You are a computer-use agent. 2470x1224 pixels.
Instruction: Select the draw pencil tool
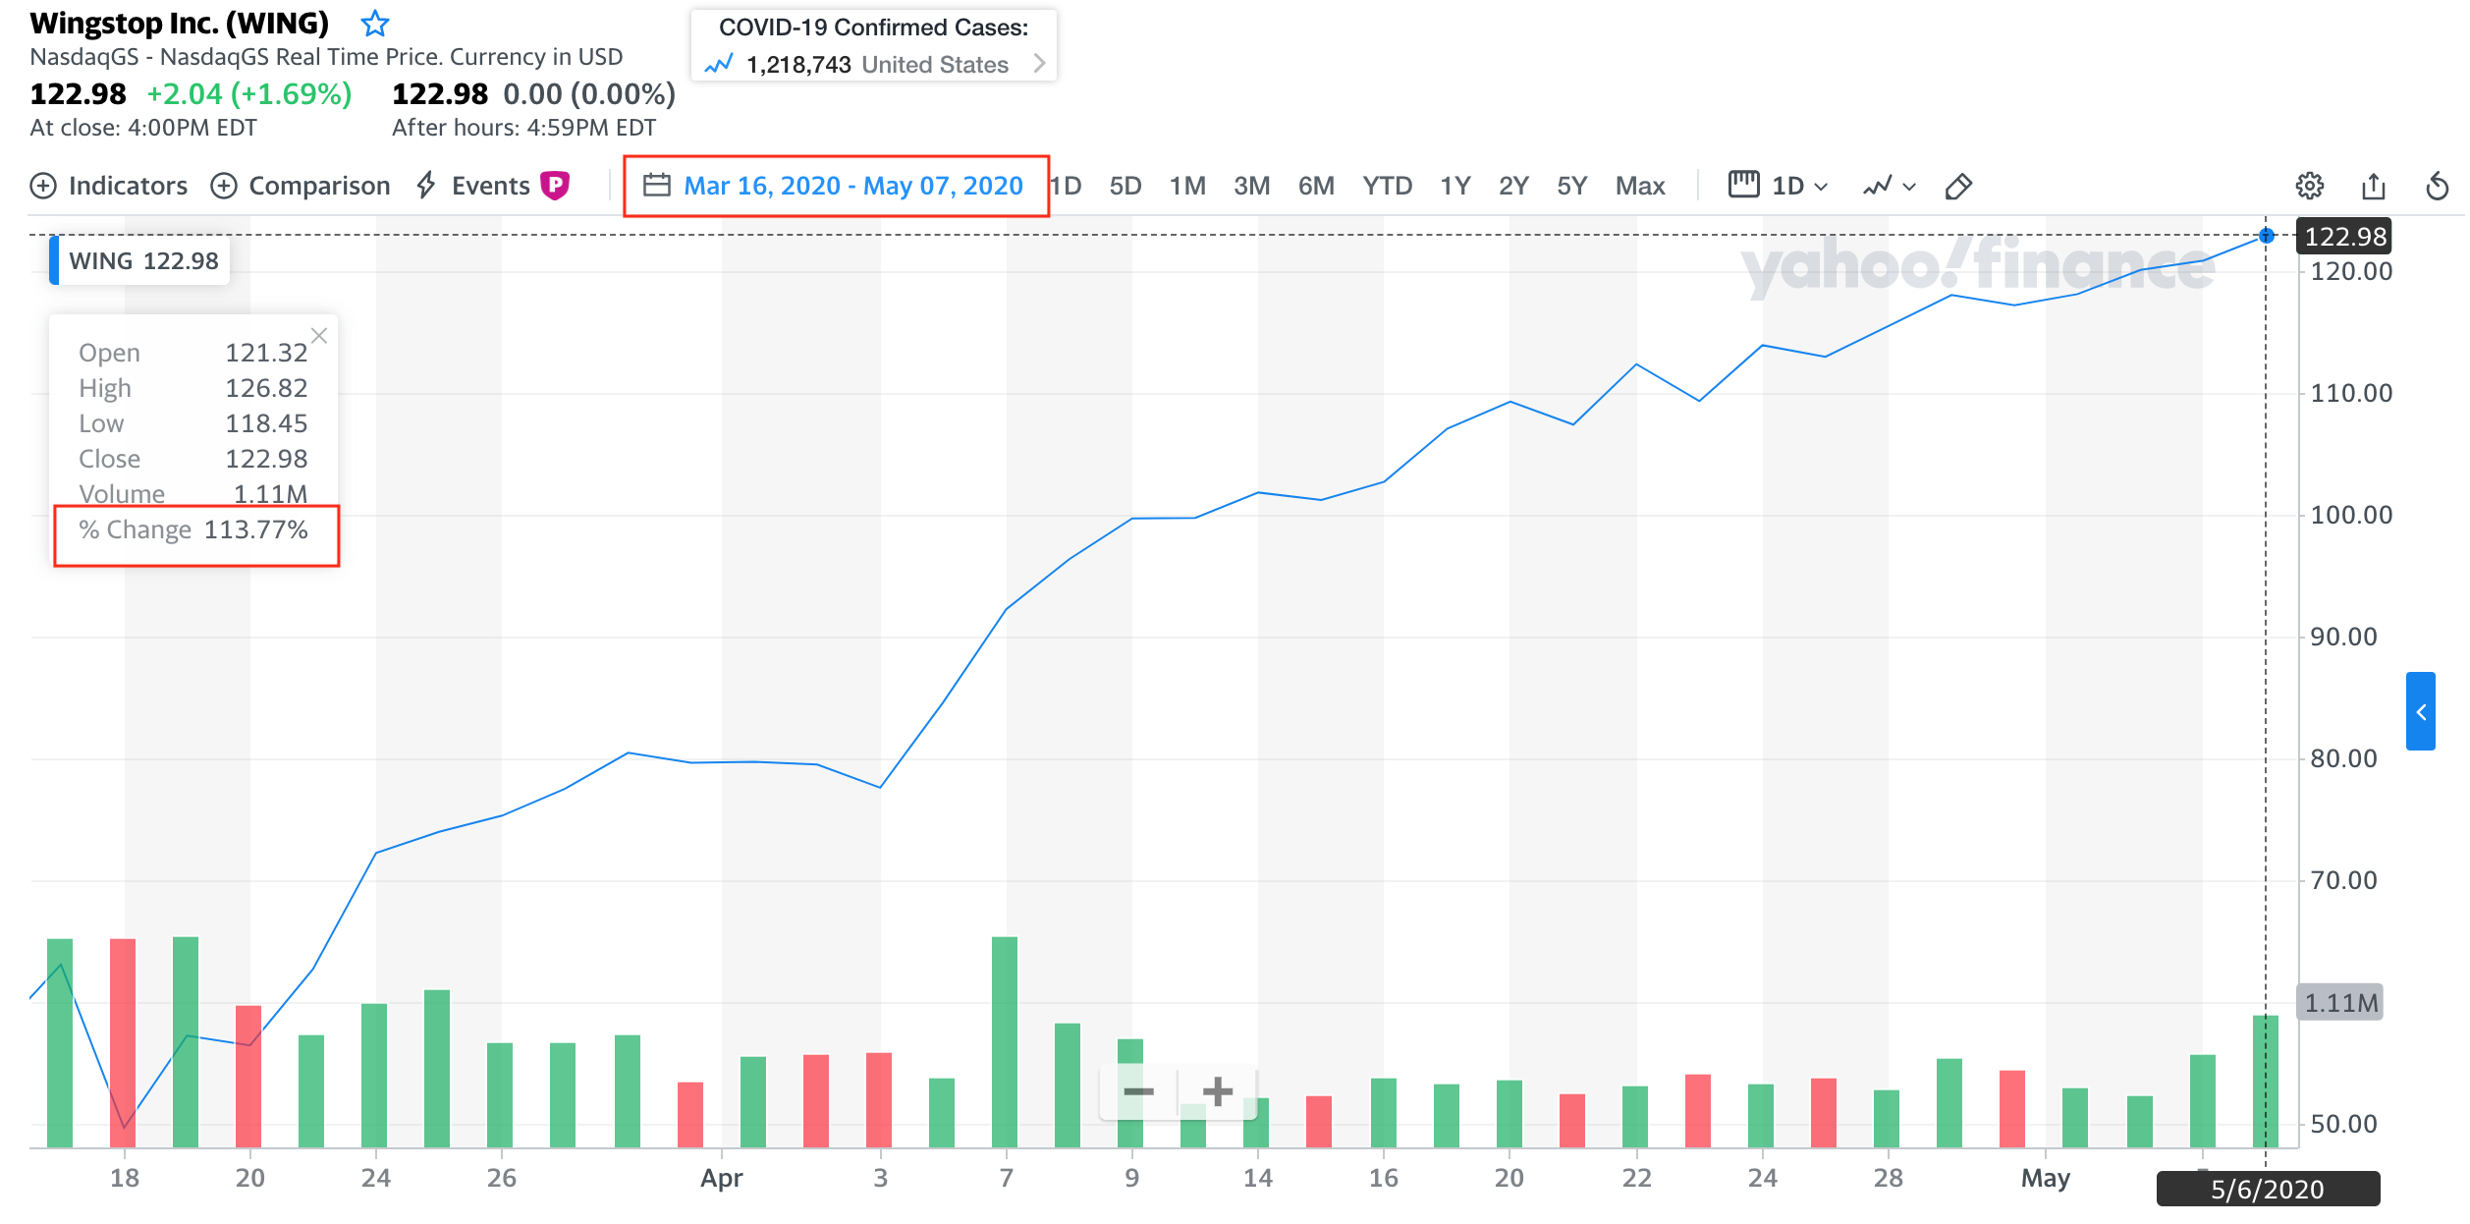click(x=1958, y=186)
